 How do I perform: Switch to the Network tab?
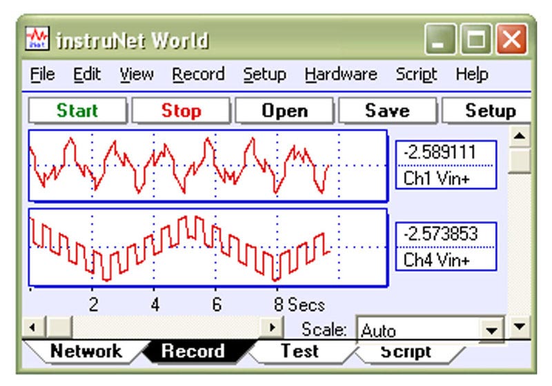pyautogui.click(x=86, y=352)
